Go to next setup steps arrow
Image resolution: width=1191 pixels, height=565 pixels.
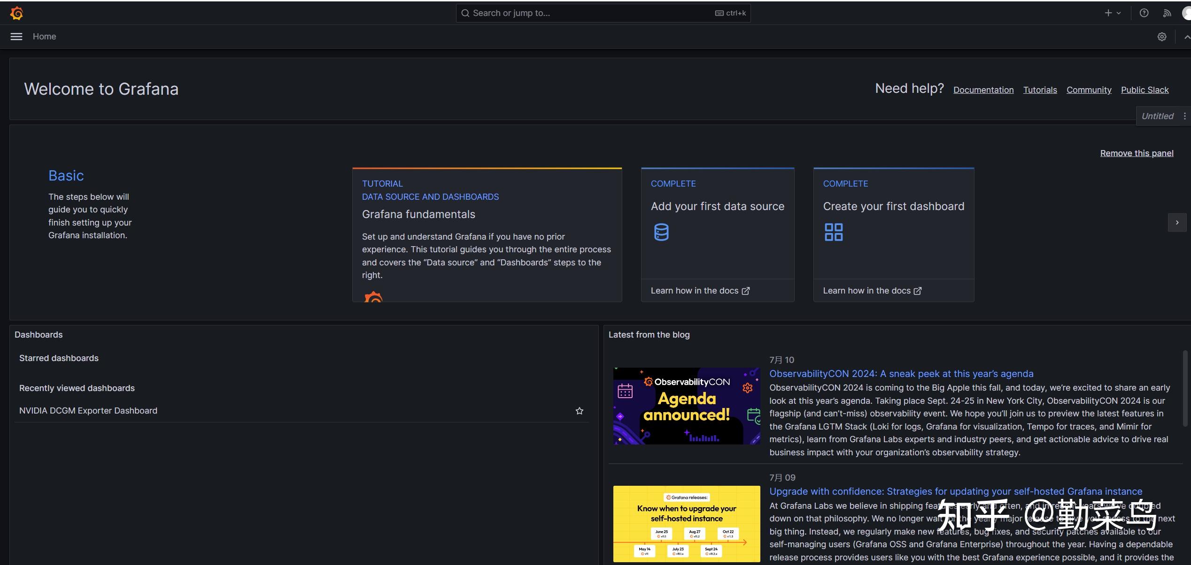(1177, 223)
